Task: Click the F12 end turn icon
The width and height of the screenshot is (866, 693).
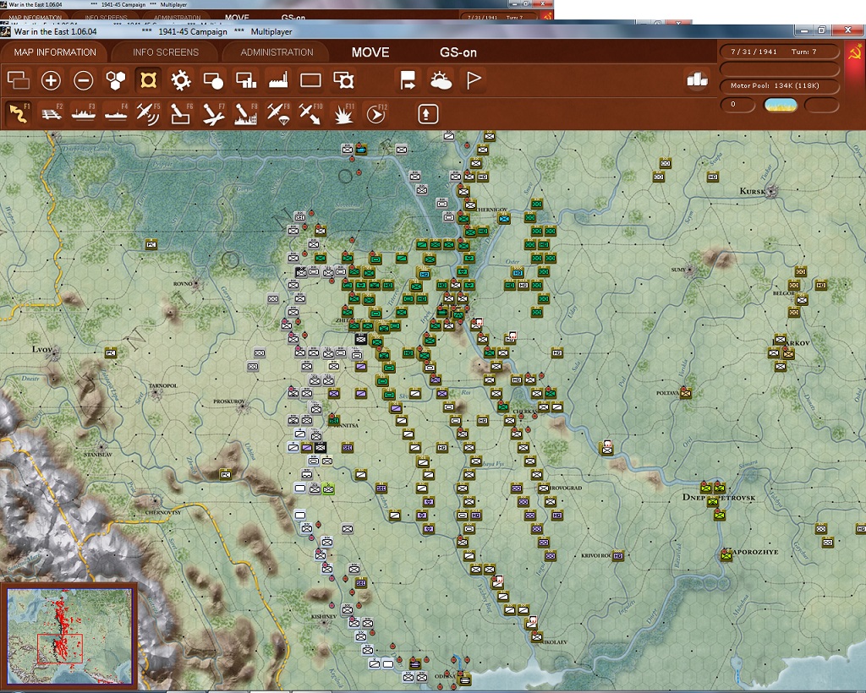Action: pyautogui.click(x=375, y=113)
